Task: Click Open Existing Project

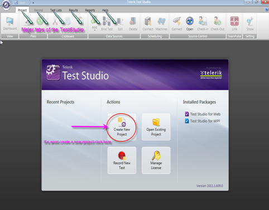Action: [156, 127]
